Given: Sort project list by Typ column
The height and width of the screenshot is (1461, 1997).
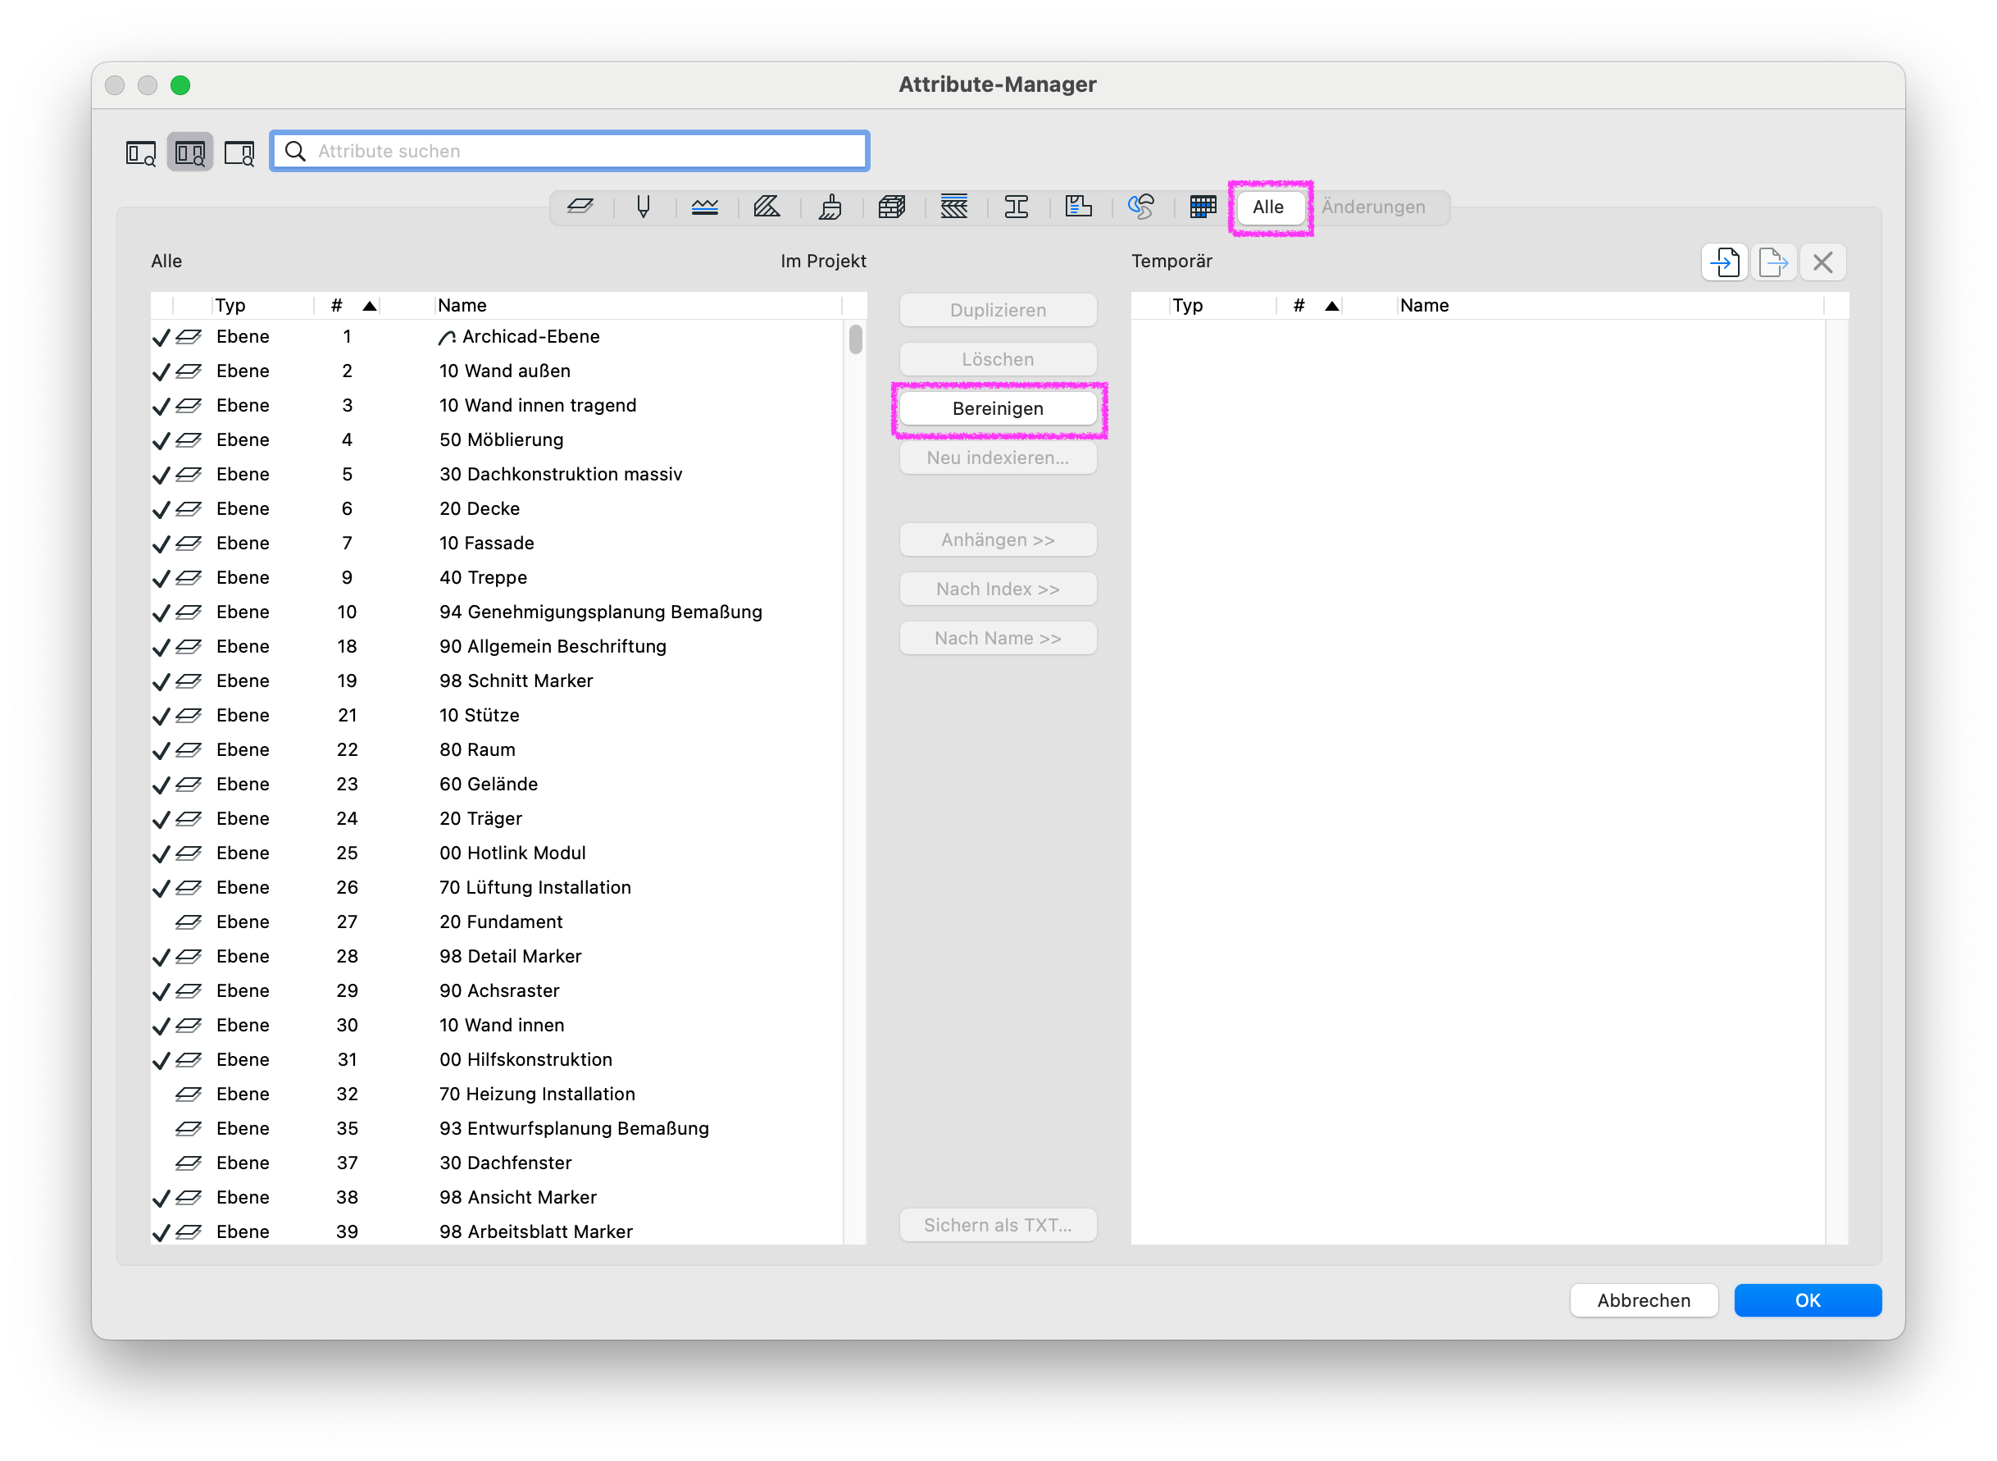Looking at the screenshot, I should 262,306.
